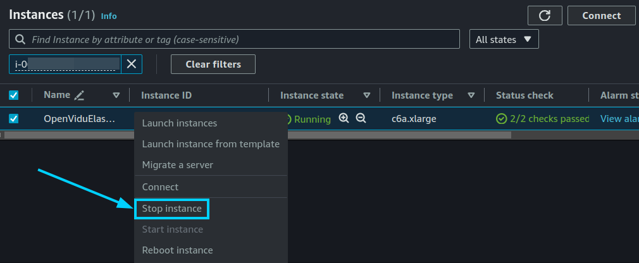Screen dimensions: 639x263
Task: Click the search magnifier icon in filter box
Action: [20, 39]
